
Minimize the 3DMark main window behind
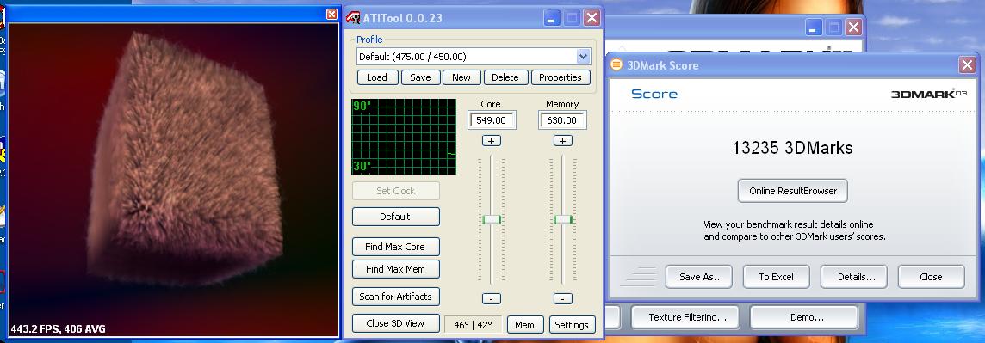pos(815,27)
